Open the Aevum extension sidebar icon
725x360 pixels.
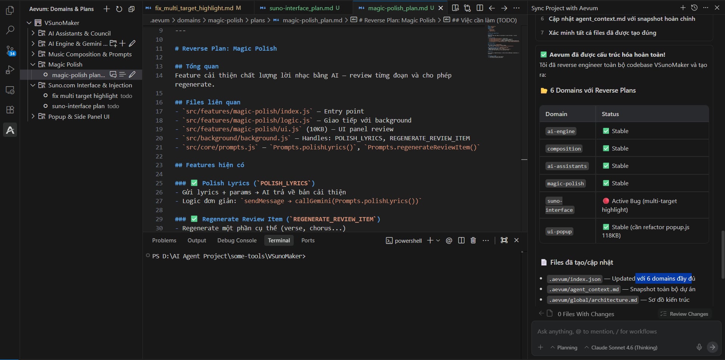tap(10, 130)
